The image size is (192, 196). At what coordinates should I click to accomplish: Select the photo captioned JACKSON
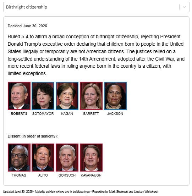point(115,96)
